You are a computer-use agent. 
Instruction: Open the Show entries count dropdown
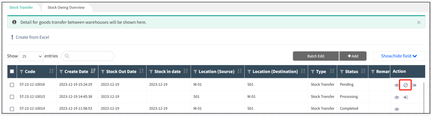31,56
